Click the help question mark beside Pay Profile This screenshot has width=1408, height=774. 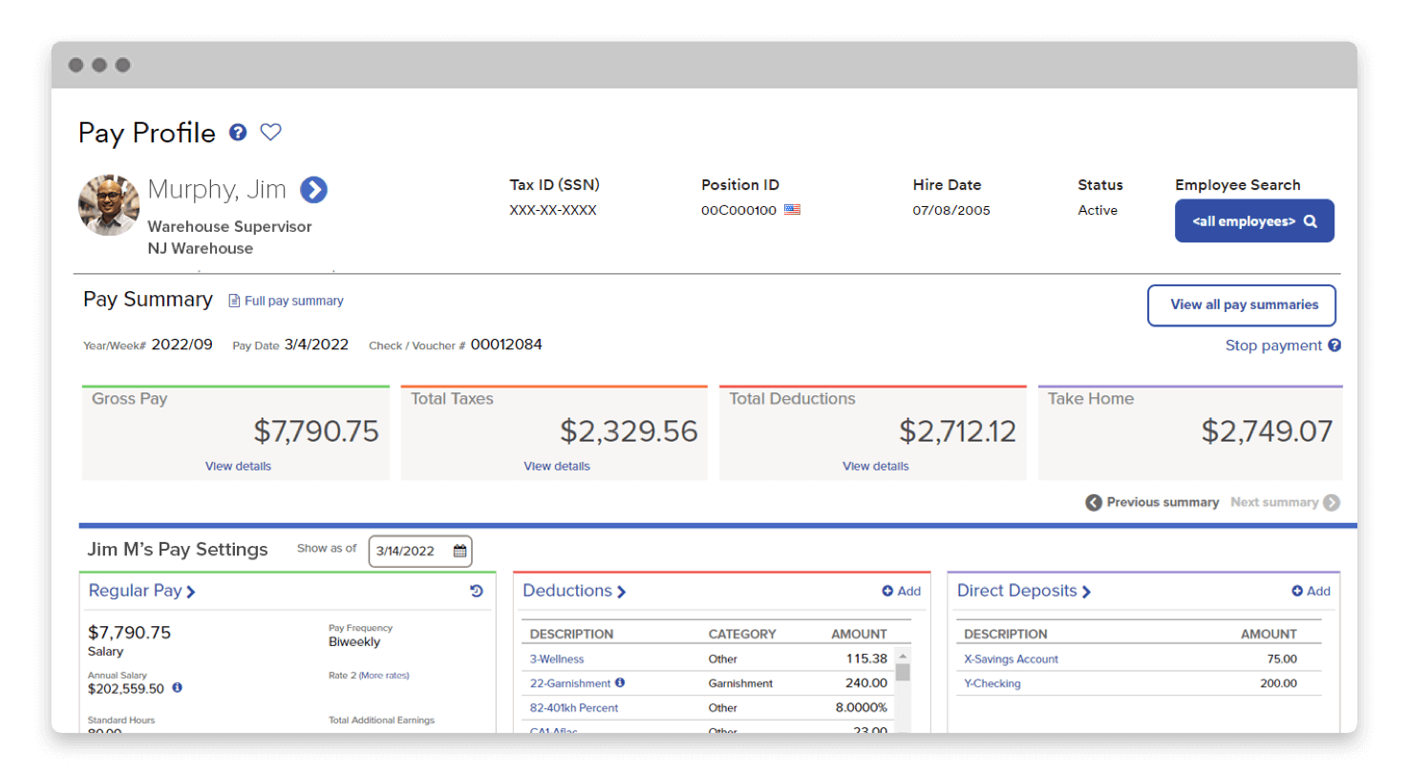point(238,133)
